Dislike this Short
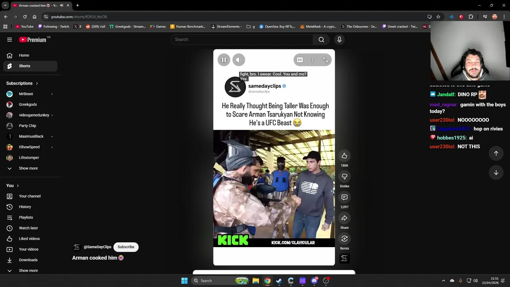The width and height of the screenshot is (510, 287). tap(344, 177)
